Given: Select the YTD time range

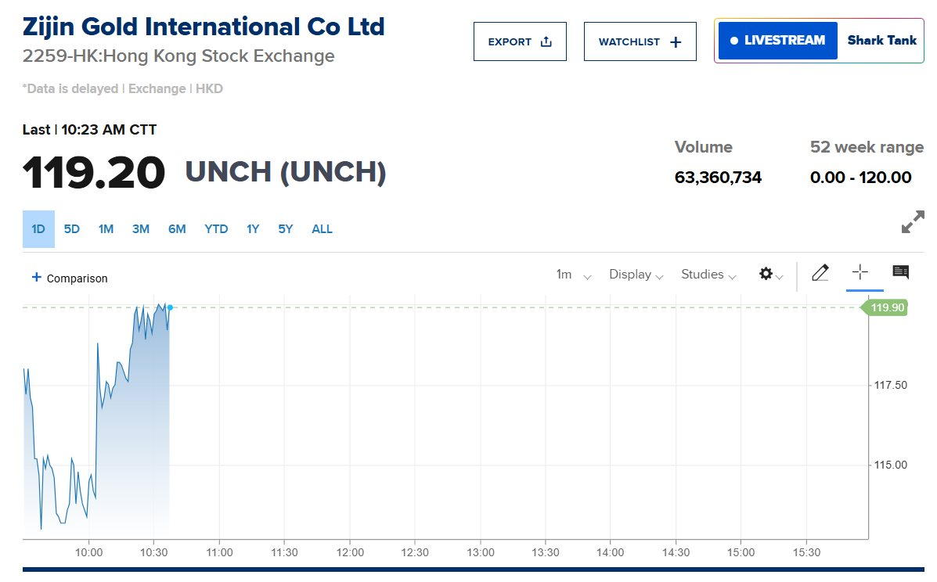Looking at the screenshot, I should [x=216, y=229].
